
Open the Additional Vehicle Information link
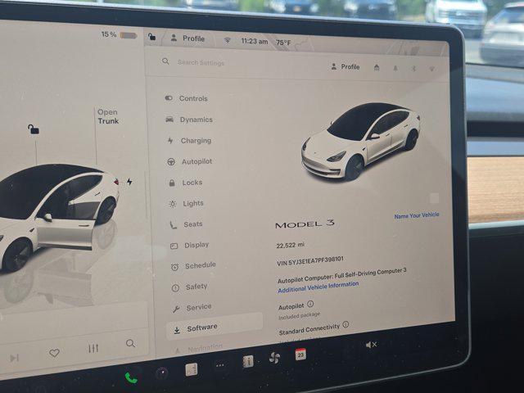pos(318,287)
